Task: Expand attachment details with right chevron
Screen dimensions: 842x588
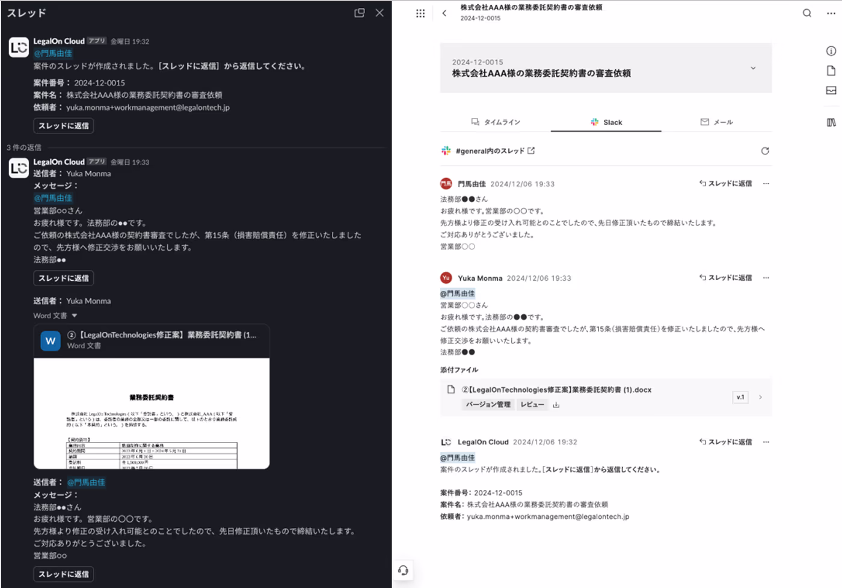Action: pyautogui.click(x=760, y=397)
